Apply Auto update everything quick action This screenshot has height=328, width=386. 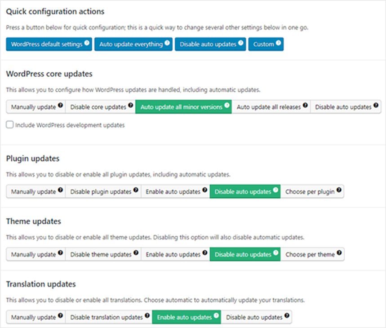(x=133, y=44)
